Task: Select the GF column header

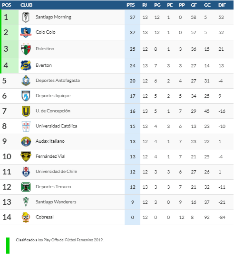Action: tap(194, 5)
